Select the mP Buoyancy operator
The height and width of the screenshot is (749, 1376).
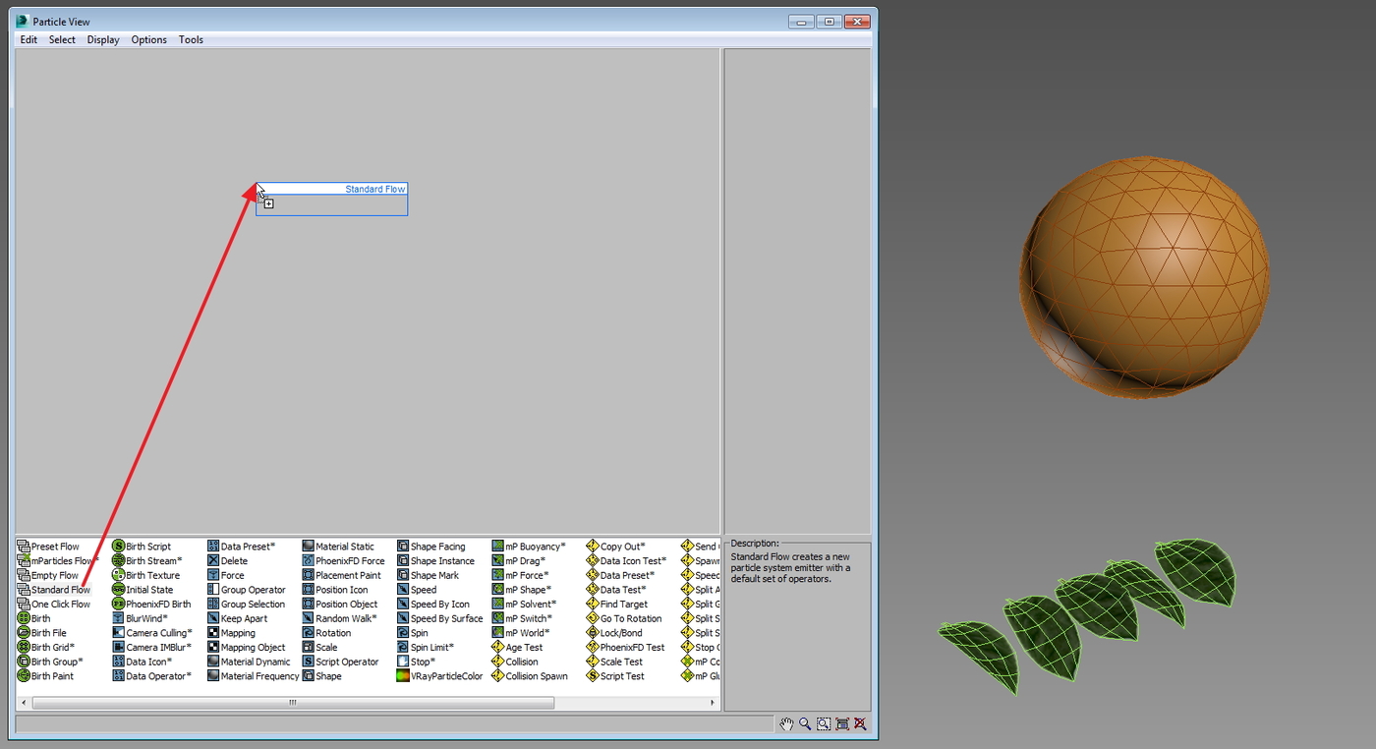pyautogui.click(x=530, y=547)
